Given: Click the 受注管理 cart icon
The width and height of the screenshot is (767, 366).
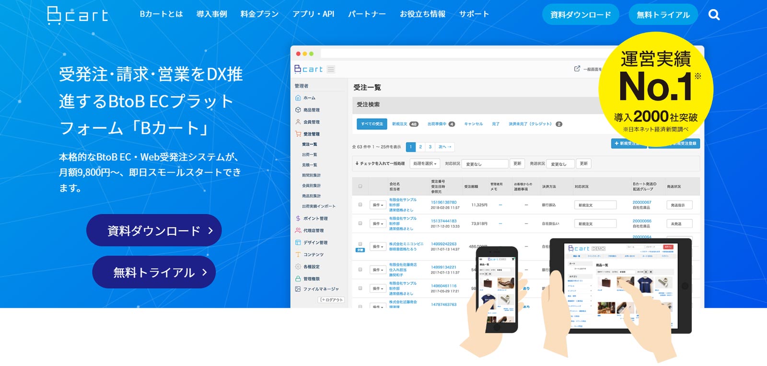Looking at the screenshot, I should (x=298, y=134).
